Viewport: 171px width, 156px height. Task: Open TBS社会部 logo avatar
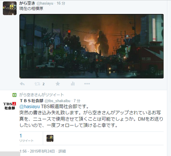click(10, 106)
